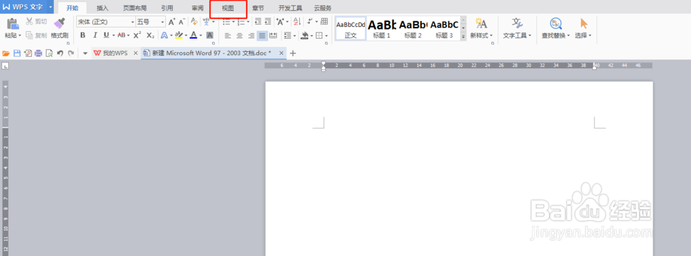Open the WPS 文字 application menu
This screenshot has width=691, height=256.
click(27, 7)
